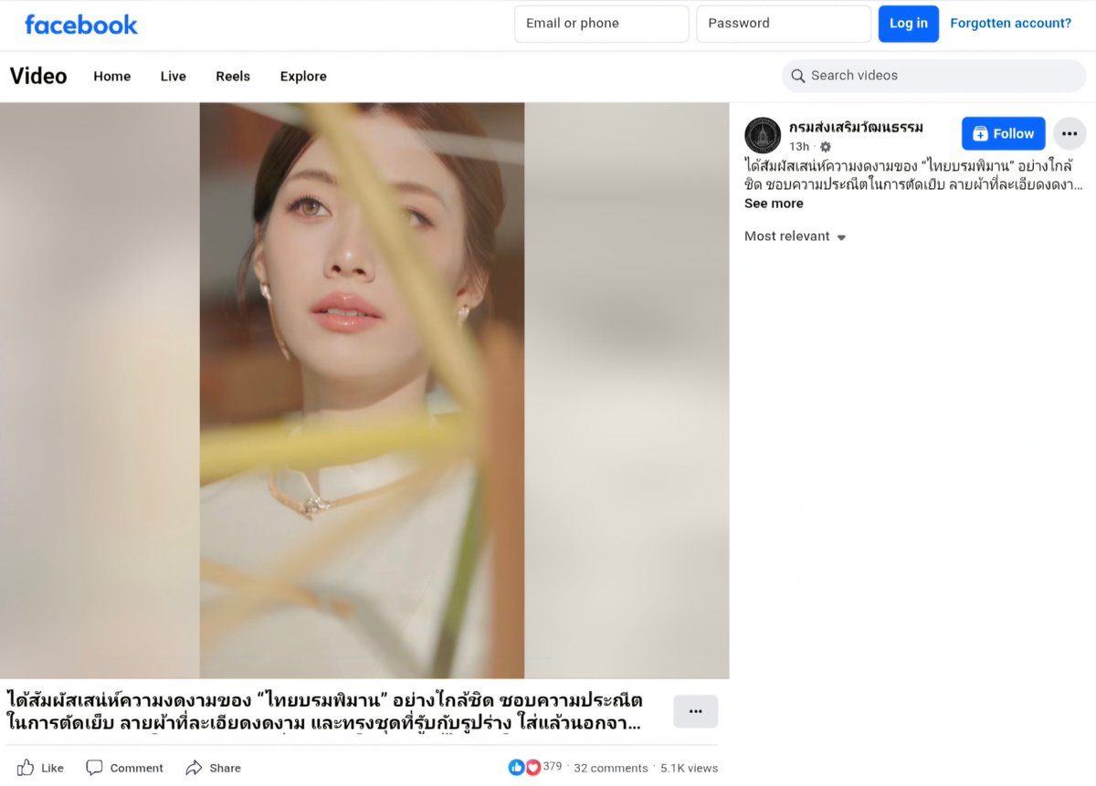Open the Most relevant comment sort dropdown
1096x786 pixels.
click(796, 236)
